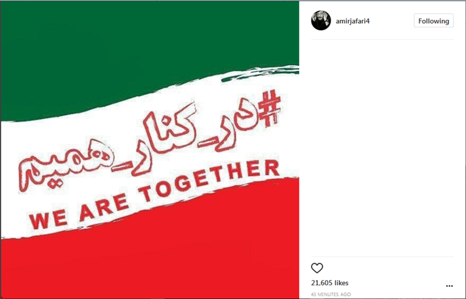Click the Iranian flag post image
This screenshot has height=299, width=466.
[x=150, y=150]
